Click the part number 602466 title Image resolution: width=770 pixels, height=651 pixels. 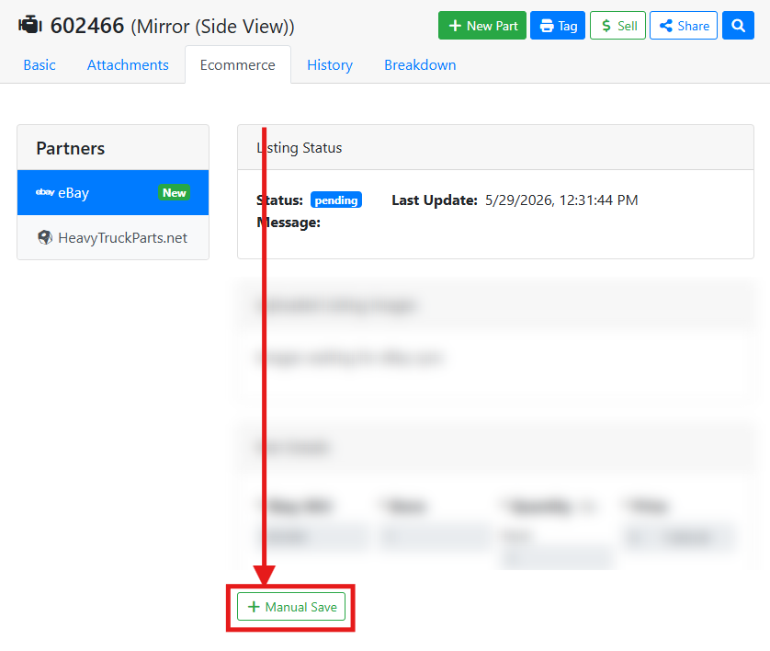click(87, 26)
